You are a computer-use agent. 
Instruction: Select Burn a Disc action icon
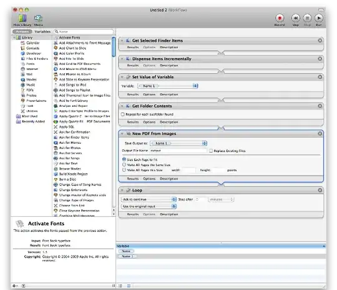(56, 179)
